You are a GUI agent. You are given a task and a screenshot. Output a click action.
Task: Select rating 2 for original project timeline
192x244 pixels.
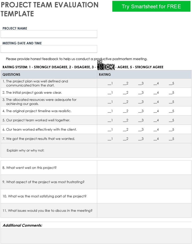point(125,111)
